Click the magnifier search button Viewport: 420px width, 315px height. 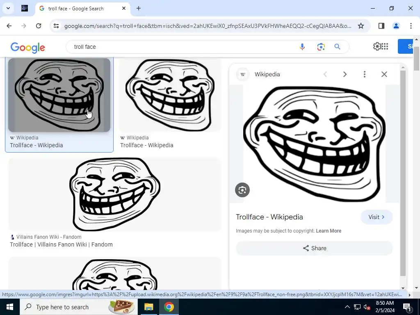[337, 47]
